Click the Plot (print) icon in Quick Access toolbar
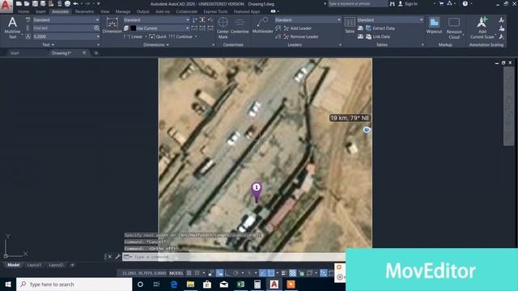Screen dimensions: 518x291 pos(67,3)
